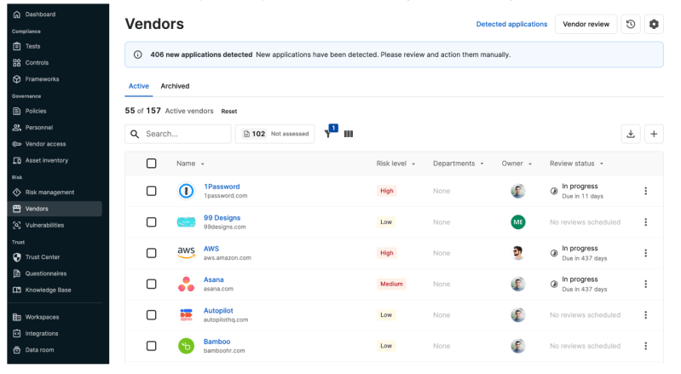Open the AWS vendor link
The width and height of the screenshot is (681, 374).
pyautogui.click(x=211, y=249)
